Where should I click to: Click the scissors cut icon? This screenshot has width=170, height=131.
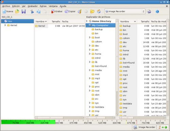click(32, 12)
